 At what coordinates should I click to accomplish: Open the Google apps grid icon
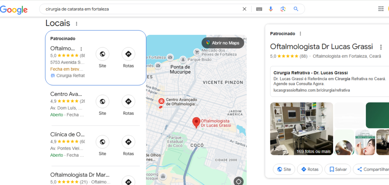click(x=381, y=9)
